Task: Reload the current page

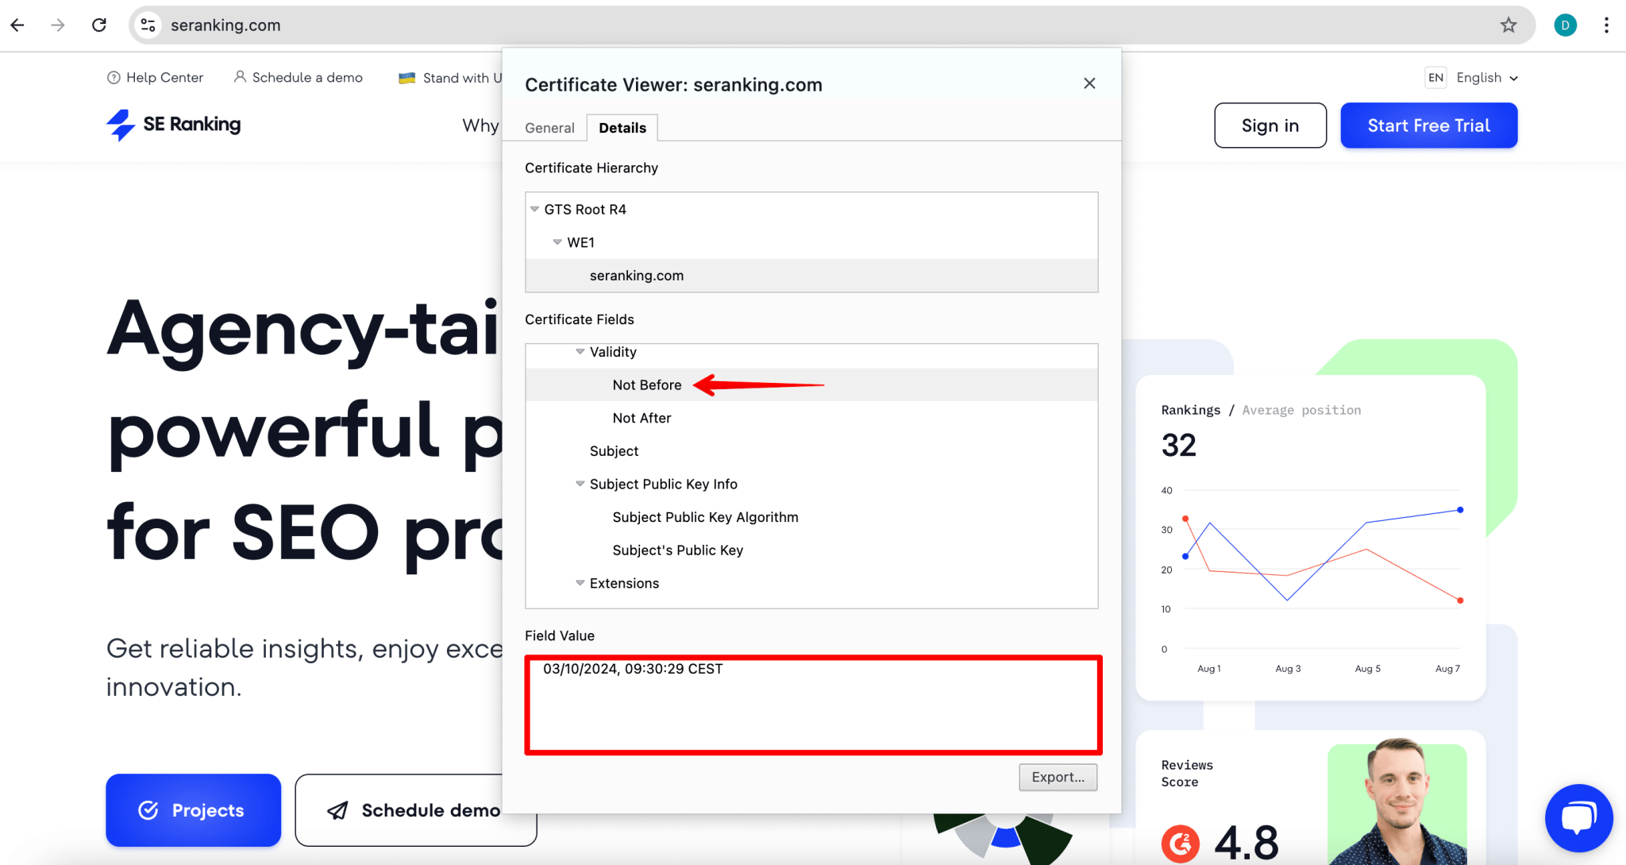Action: point(99,25)
